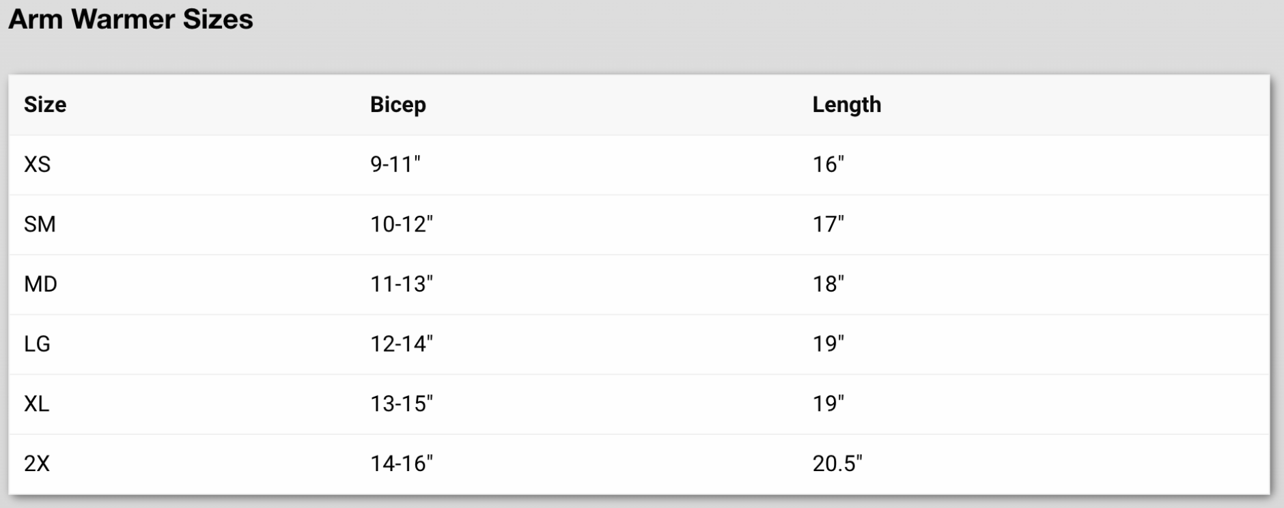Click the 18" length value

click(828, 284)
